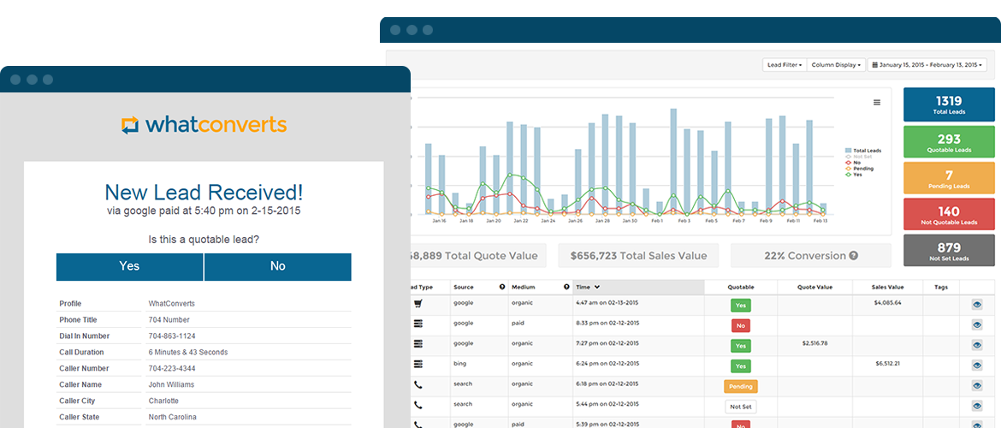
Task: Click the sales value $4,085.64
Action: [887, 302]
